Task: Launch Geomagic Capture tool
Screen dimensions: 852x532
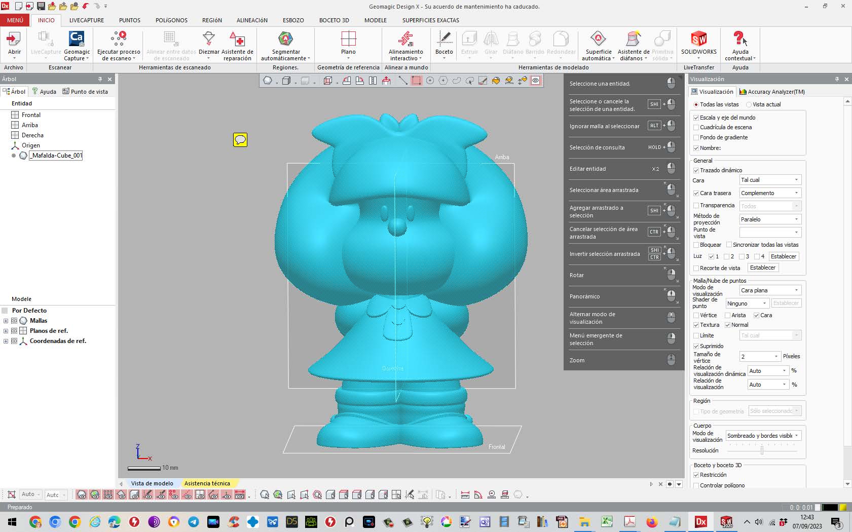Action: coord(77,45)
